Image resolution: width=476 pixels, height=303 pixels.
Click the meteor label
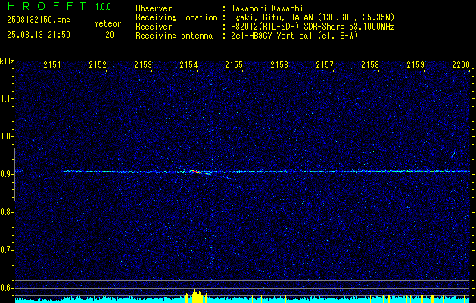tap(107, 23)
